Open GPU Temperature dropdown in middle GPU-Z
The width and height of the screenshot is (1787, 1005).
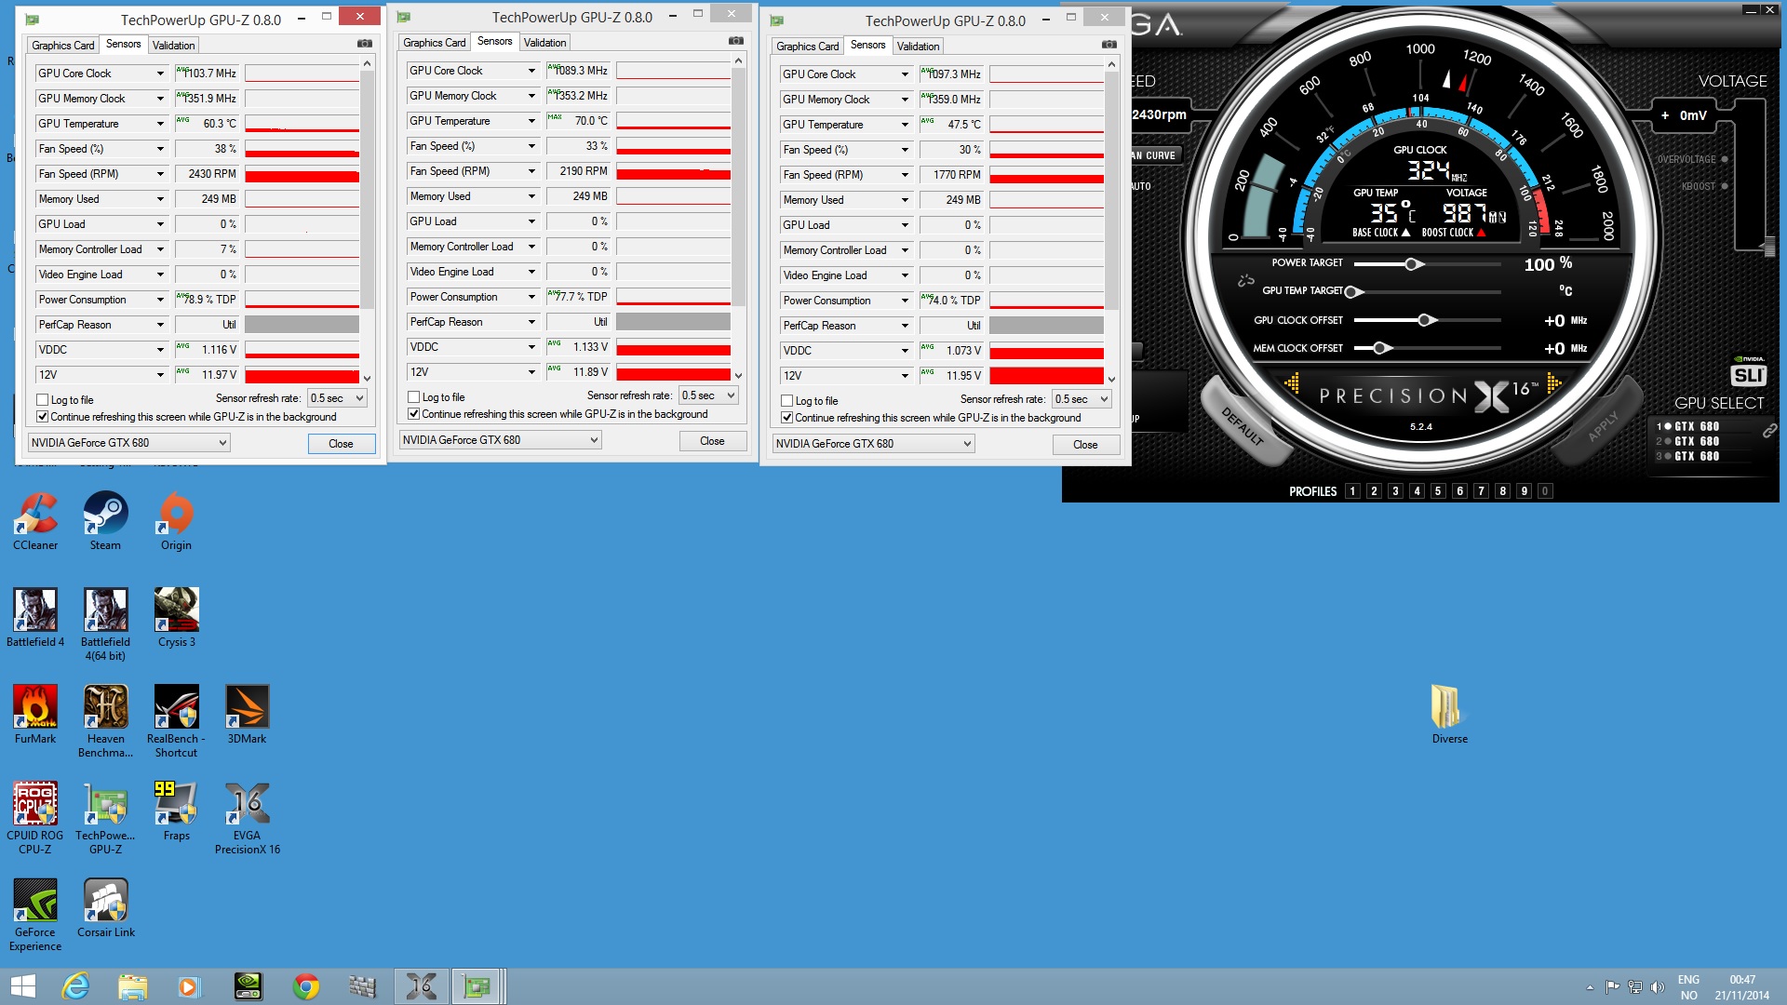pos(531,121)
